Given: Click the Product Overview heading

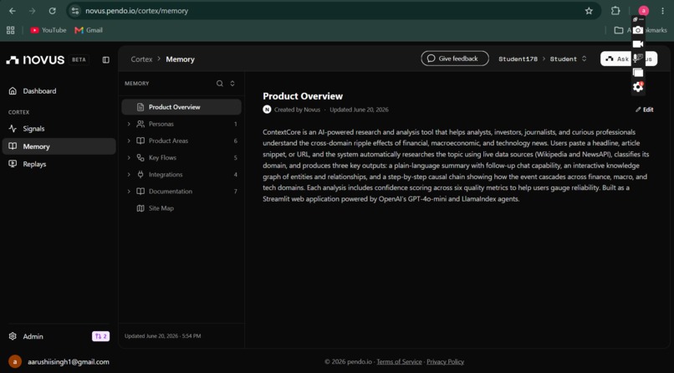Looking at the screenshot, I should click(x=303, y=96).
